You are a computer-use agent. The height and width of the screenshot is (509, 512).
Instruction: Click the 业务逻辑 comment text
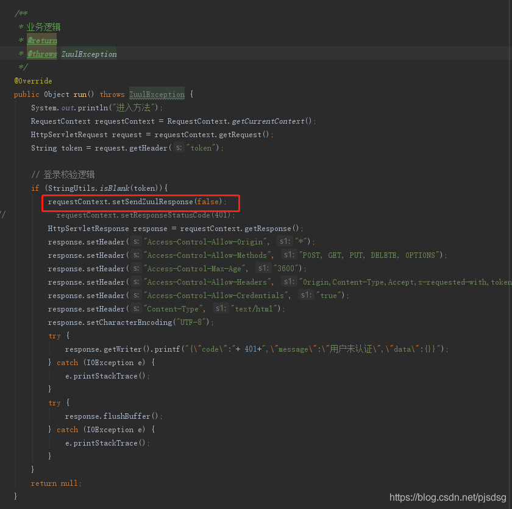tap(43, 27)
